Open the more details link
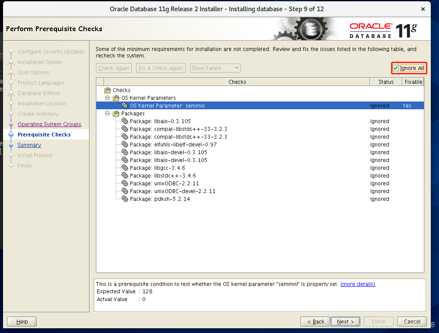Viewport: 439px width, 333px height. pos(357,284)
